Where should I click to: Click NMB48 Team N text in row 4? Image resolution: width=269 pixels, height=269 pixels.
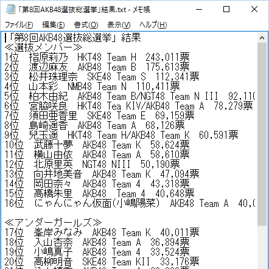click(x=97, y=86)
